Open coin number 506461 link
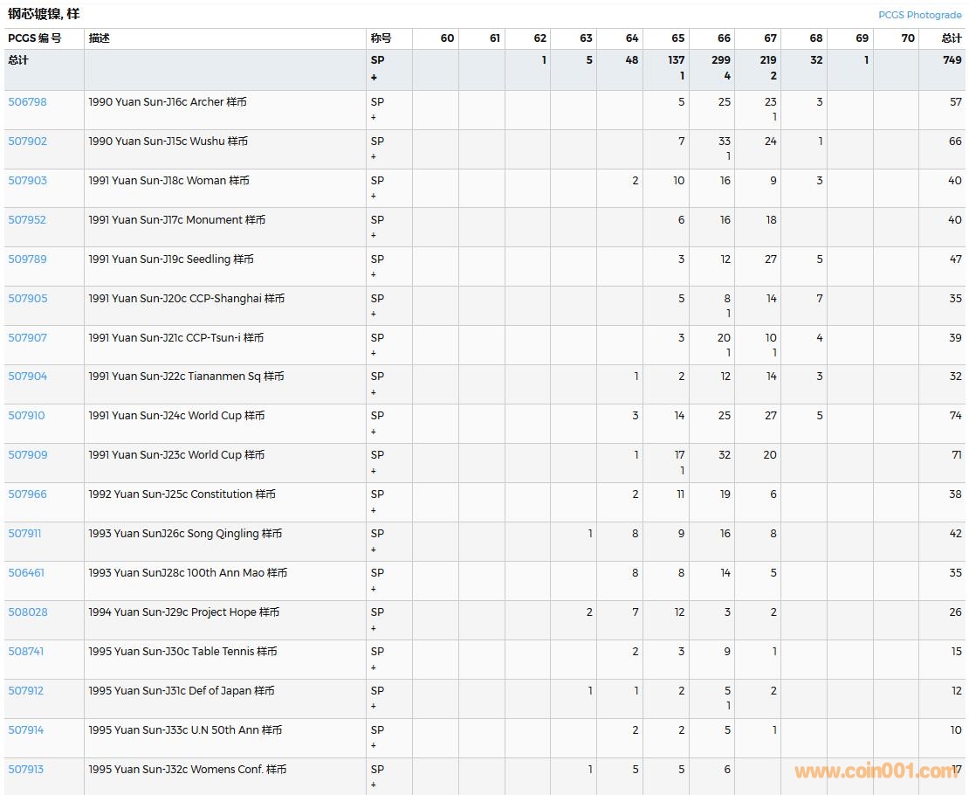This screenshot has height=795, width=969. [26, 573]
